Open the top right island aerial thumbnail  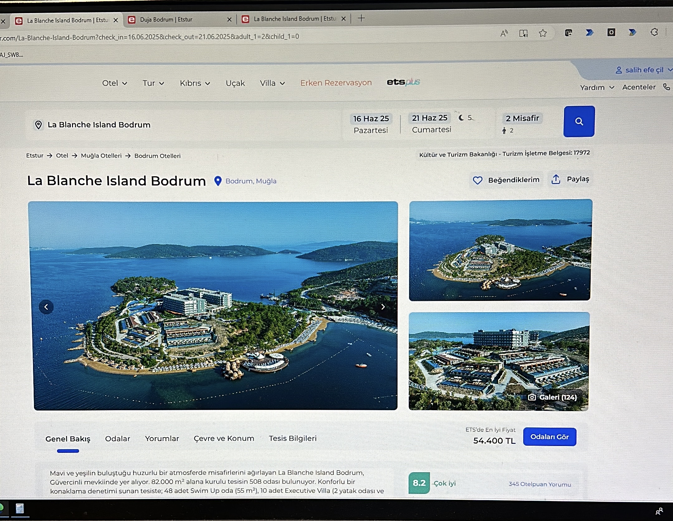(500, 250)
